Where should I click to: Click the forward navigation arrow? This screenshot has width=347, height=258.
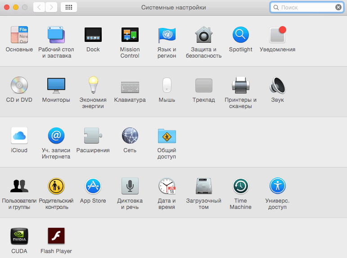point(51,7)
